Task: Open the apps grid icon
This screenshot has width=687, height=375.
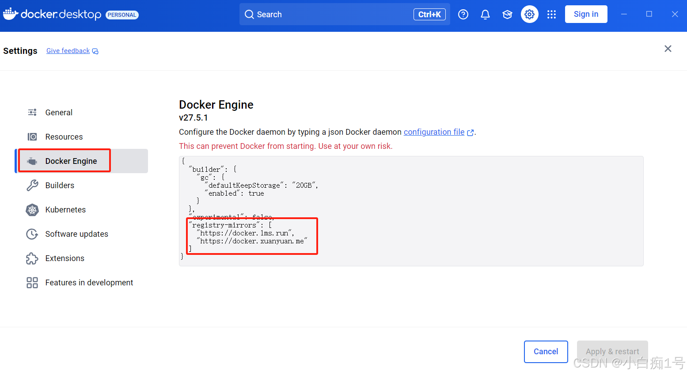Action: click(551, 15)
